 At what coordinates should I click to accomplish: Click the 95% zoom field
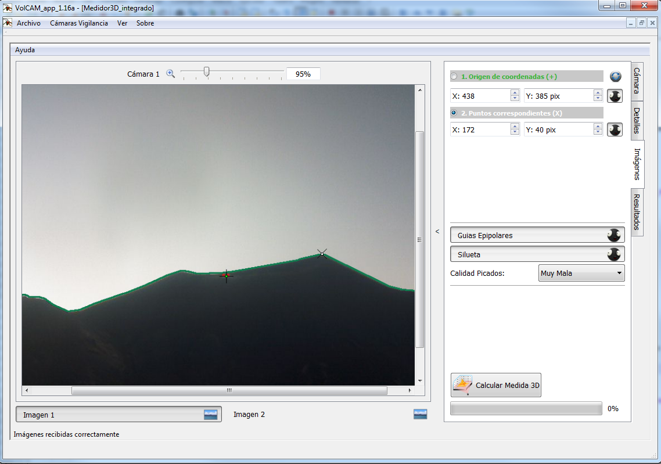click(x=303, y=74)
